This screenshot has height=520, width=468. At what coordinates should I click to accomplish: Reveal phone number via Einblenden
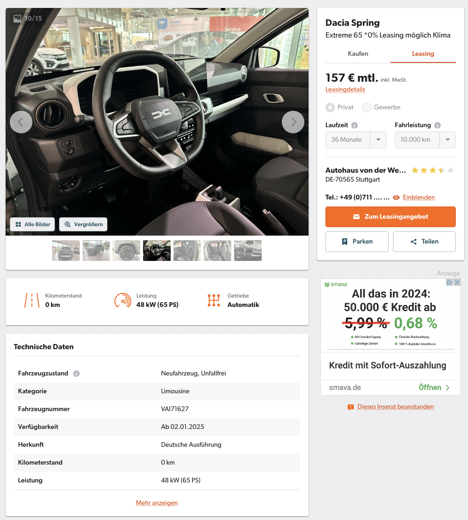coord(419,197)
